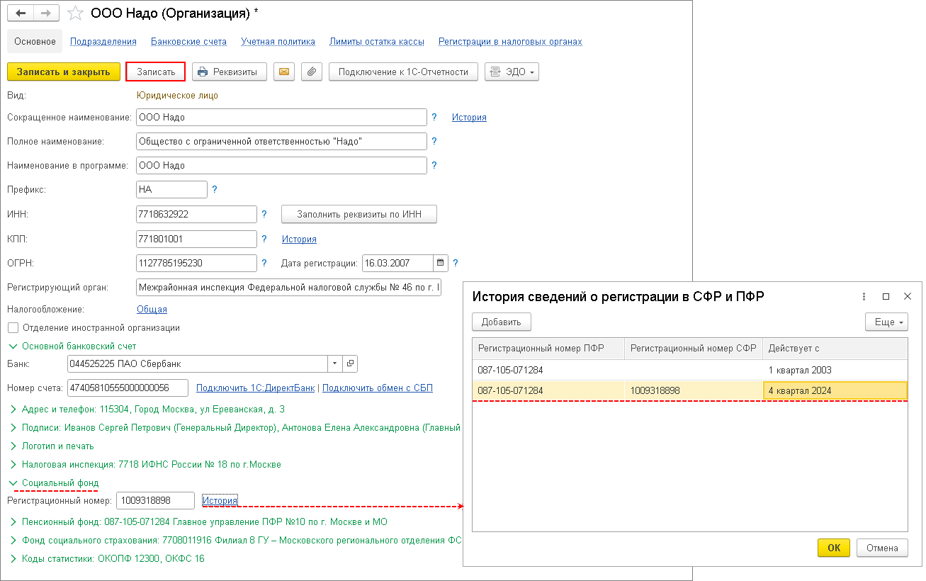The width and height of the screenshot is (926, 581).
Task: Close the История сведений dialog with X
Action: click(x=907, y=297)
